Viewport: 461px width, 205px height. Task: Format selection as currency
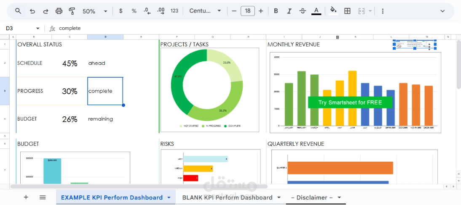pyautogui.click(x=121, y=11)
